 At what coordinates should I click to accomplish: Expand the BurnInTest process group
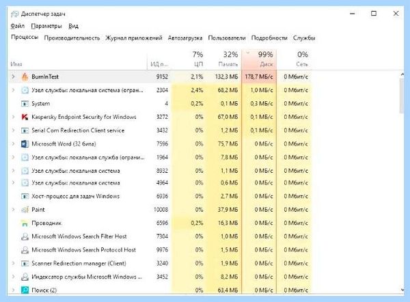(x=13, y=77)
